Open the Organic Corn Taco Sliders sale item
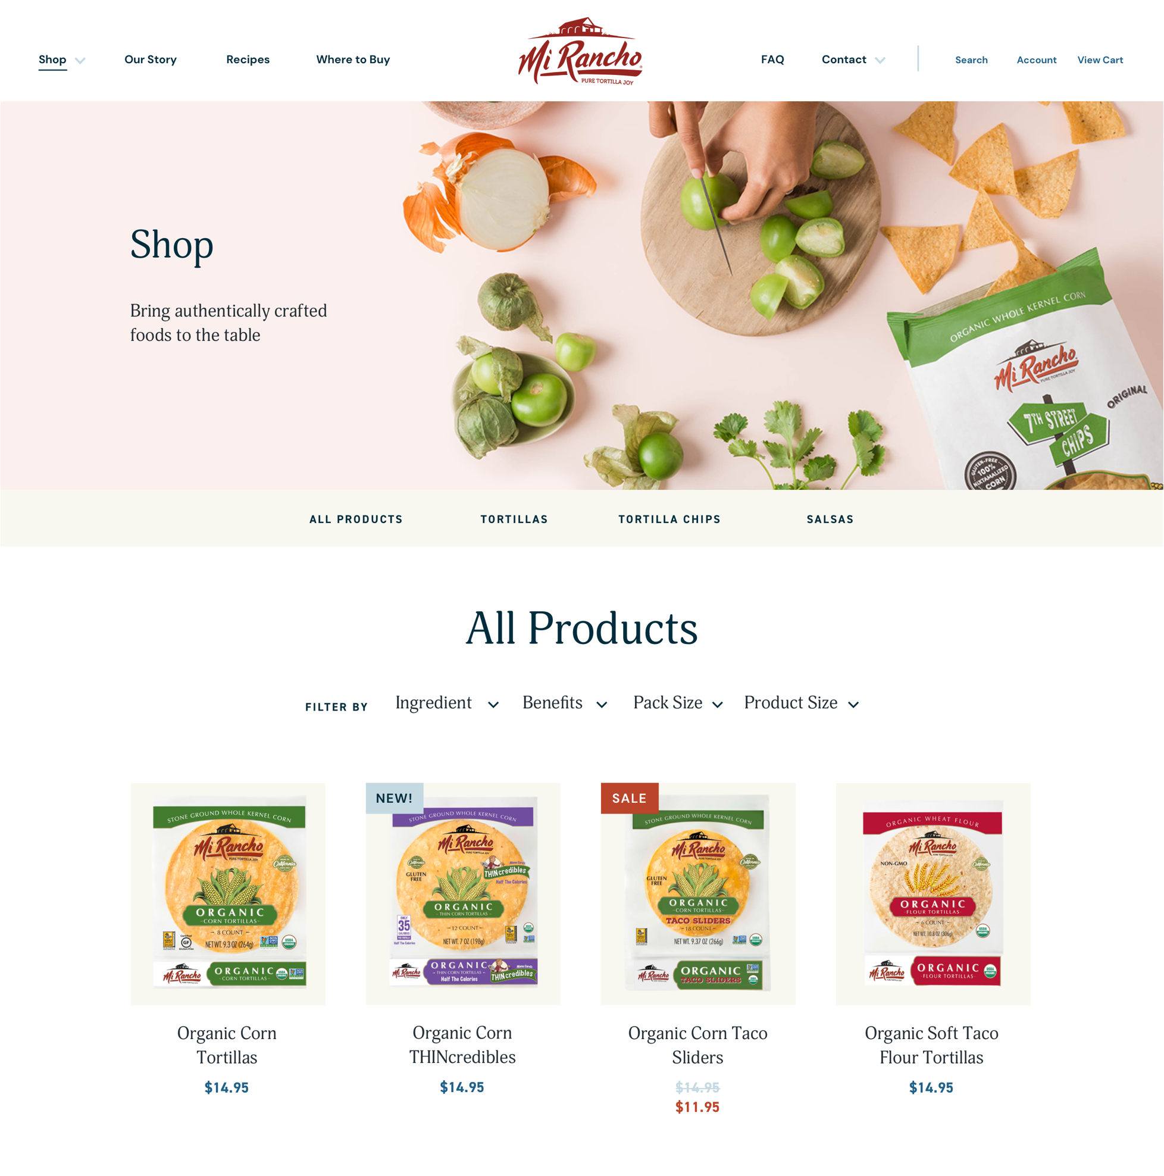 (697, 893)
